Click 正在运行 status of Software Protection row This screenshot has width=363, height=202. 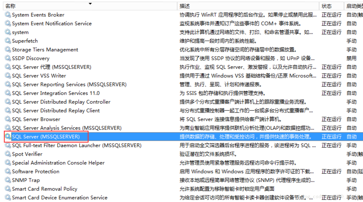[x=331, y=171]
